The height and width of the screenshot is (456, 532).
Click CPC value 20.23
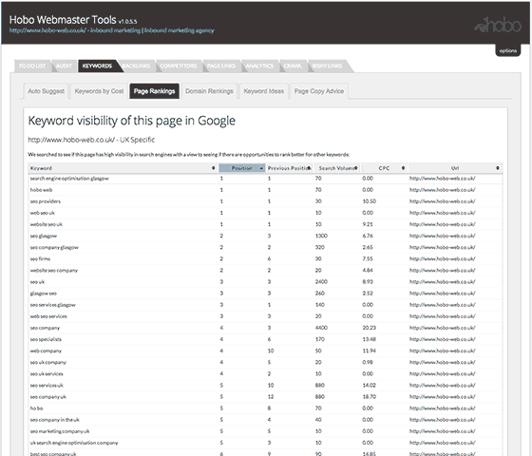(x=370, y=328)
